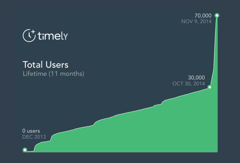Click the DEC 2013 date label
Viewport: 240px width, 163px height.
[34, 137]
